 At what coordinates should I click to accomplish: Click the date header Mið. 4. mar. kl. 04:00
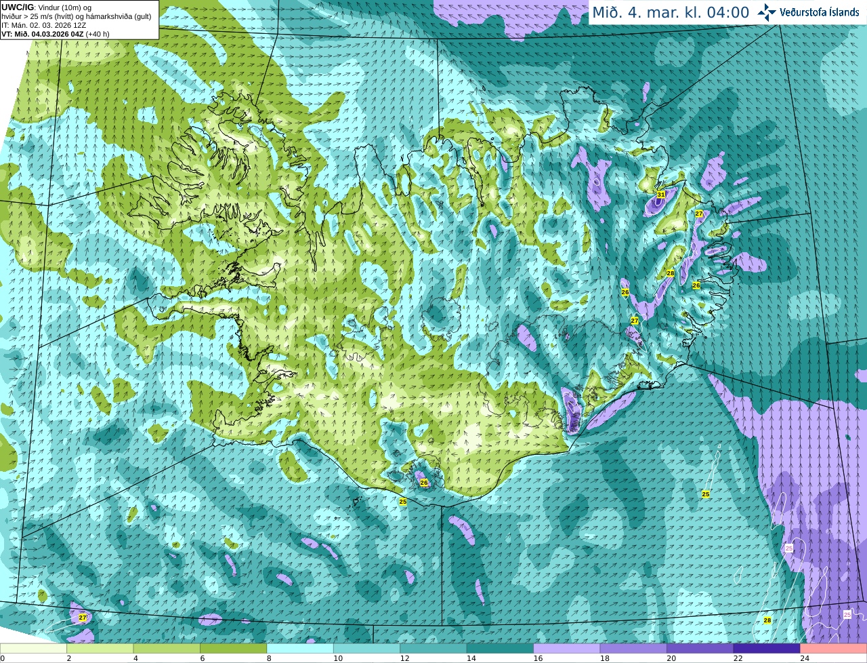point(671,12)
